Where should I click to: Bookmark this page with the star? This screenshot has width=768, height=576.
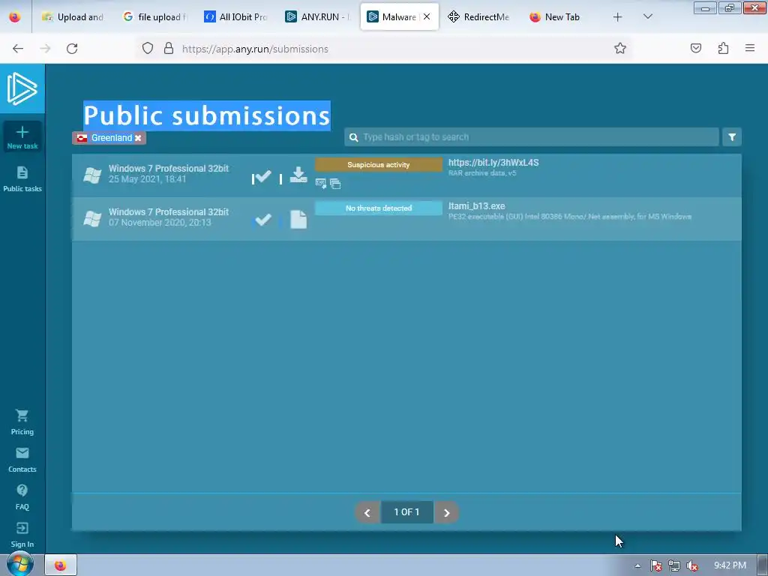pos(620,48)
